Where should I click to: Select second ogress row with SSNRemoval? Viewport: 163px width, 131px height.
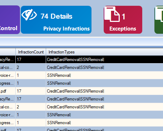81,123
